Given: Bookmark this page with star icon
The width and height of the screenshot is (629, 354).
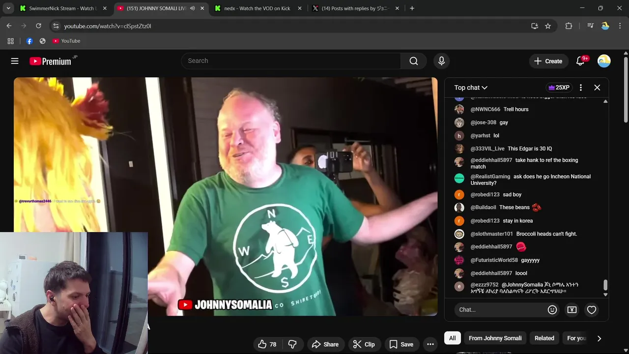Looking at the screenshot, I should coord(548,26).
